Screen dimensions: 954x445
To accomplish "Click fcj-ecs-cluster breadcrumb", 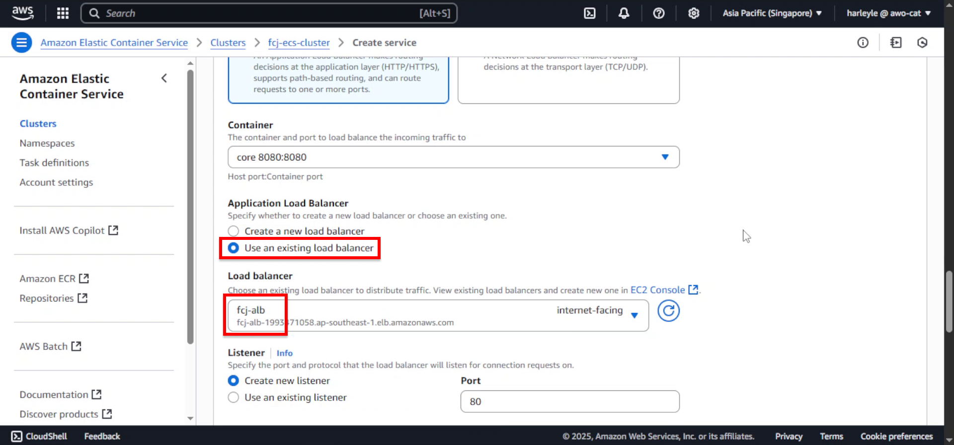I will coord(299,43).
